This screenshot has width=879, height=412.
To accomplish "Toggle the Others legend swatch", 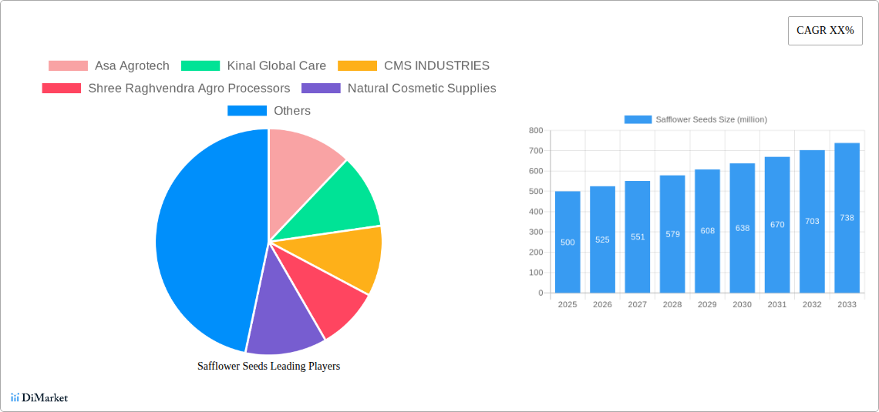I will tap(248, 111).
